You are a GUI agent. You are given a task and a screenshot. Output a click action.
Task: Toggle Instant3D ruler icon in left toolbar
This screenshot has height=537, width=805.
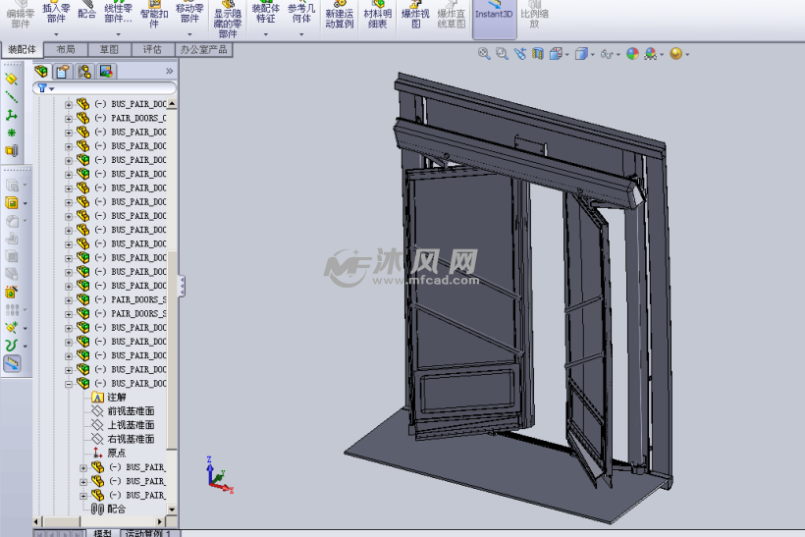click(x=12, y=363)
